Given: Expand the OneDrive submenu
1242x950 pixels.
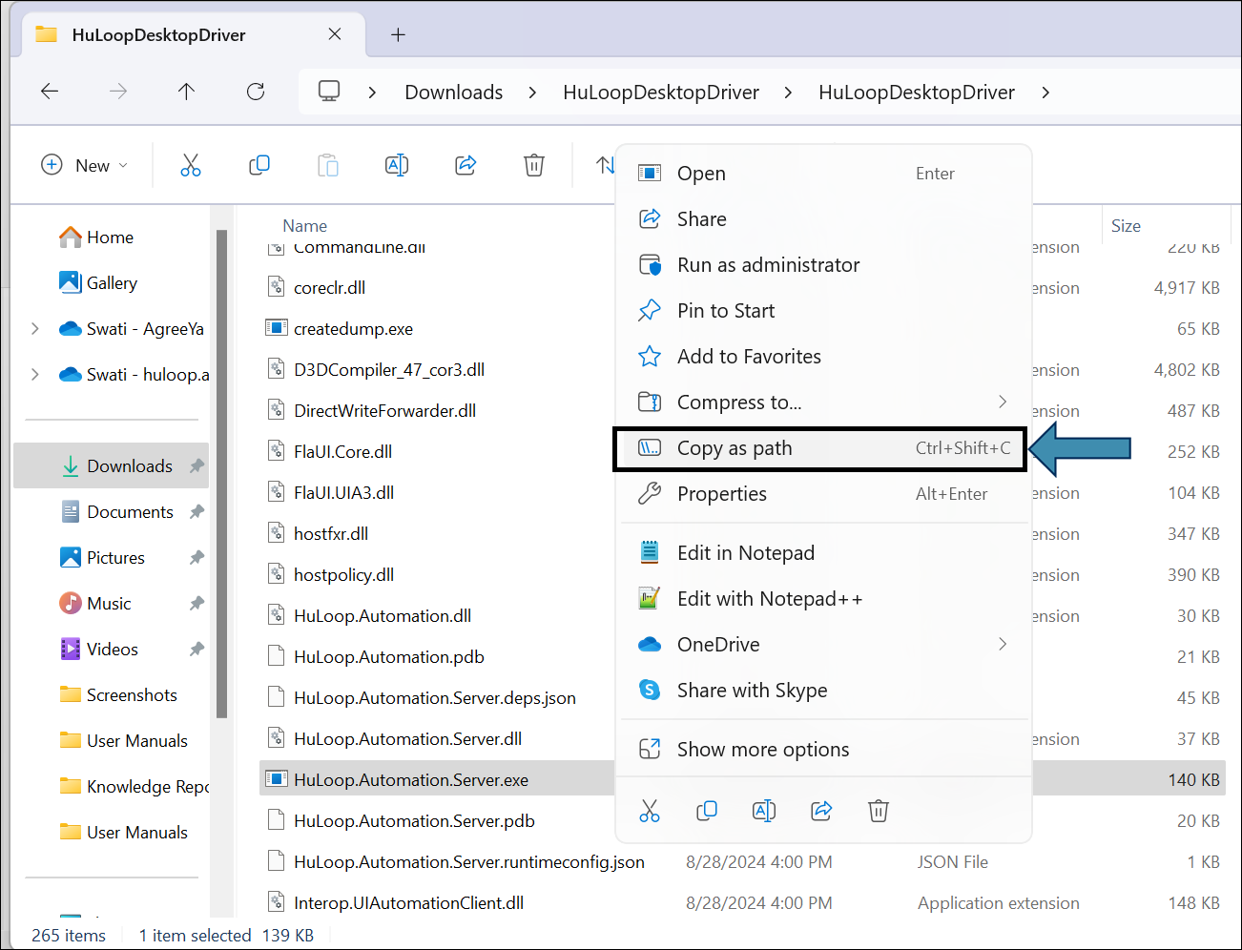Looking at the screenshot, I should click(x=1002, y=645).
